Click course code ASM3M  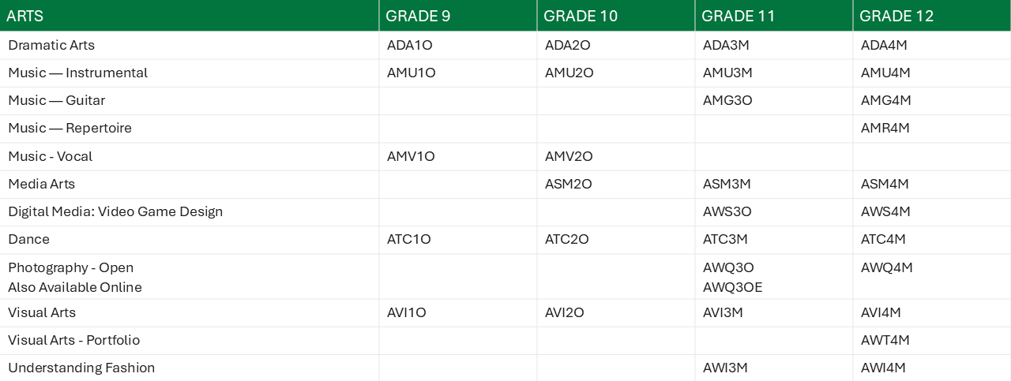point(727,184)
